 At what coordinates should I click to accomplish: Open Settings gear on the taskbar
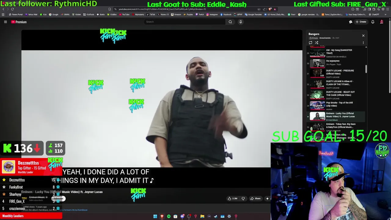229,216
